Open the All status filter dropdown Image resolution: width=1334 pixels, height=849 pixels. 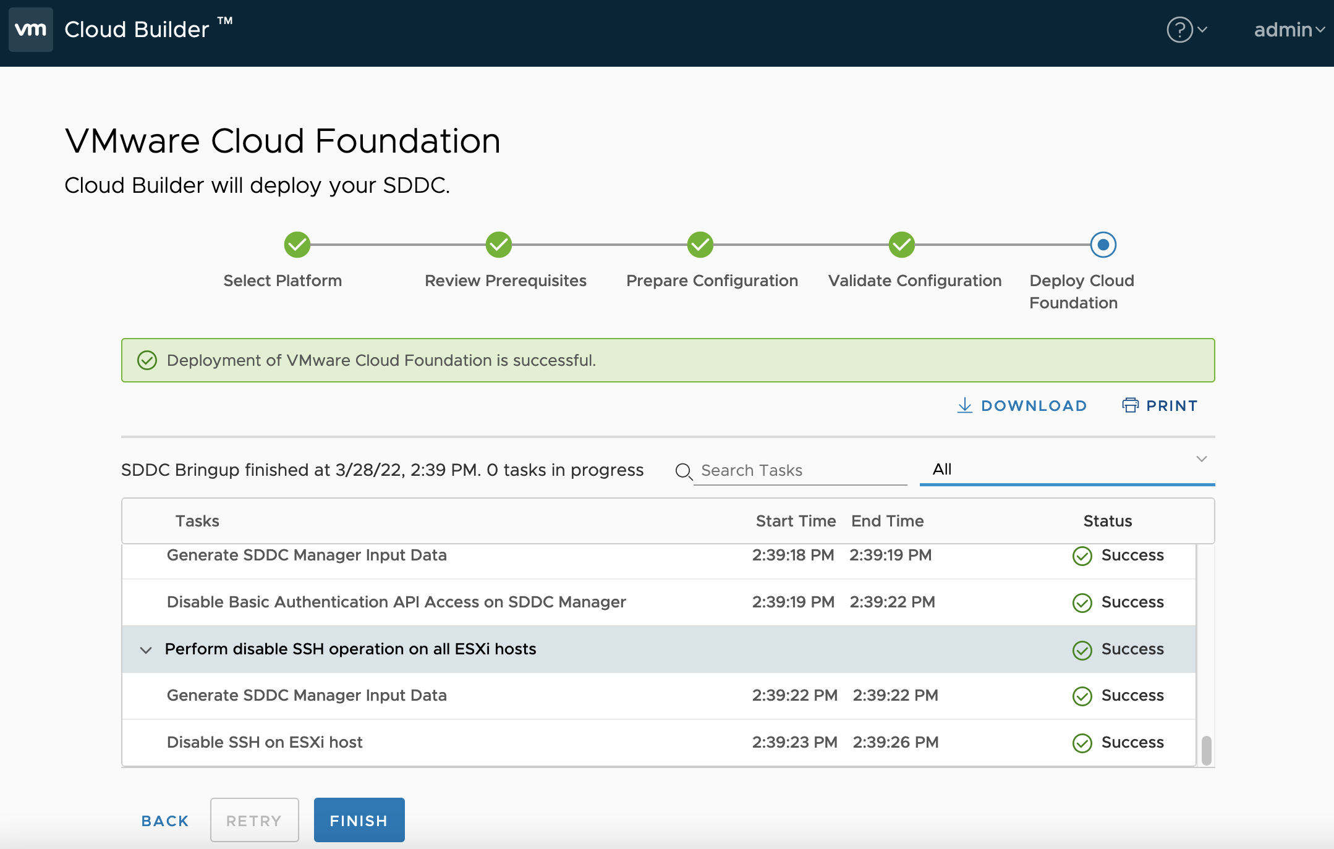[x=1067, y=470]
